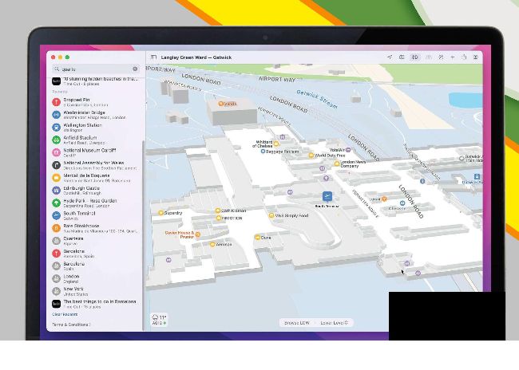Screen dimensions: 519x370
Task: Click the weather temperature indicator on map
Action: point(160,320)
